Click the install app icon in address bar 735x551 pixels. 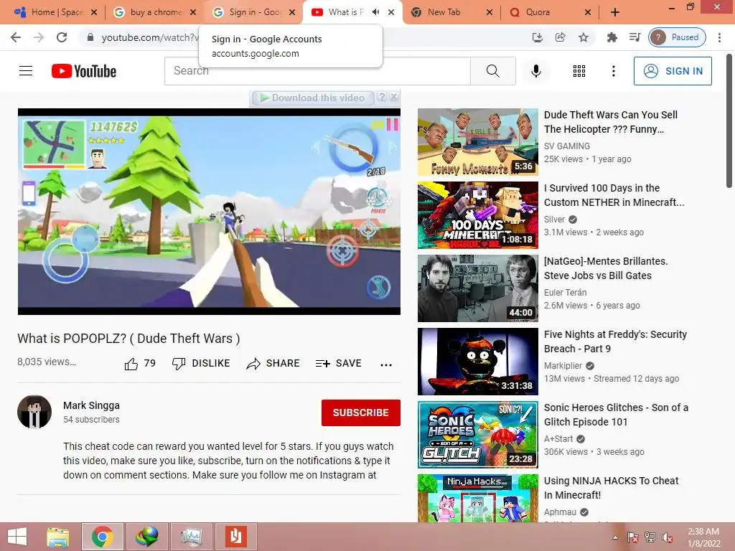tap(537, 37)
